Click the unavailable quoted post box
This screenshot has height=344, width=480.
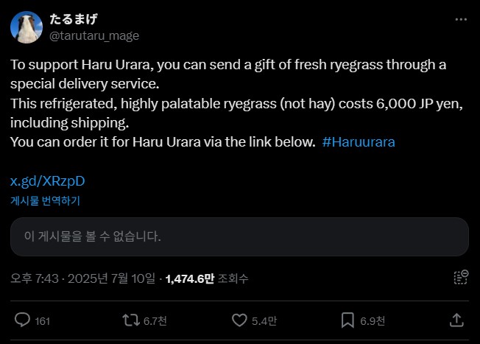(239, 236)
